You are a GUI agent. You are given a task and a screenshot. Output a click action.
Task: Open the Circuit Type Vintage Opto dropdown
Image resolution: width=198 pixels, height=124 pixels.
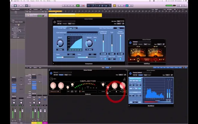[x=72, y=28]
